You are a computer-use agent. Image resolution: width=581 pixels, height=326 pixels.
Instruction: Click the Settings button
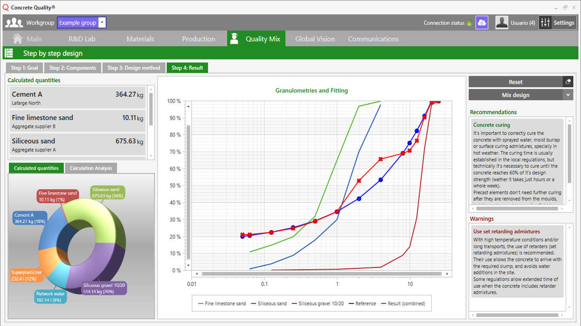click(557, 22)
